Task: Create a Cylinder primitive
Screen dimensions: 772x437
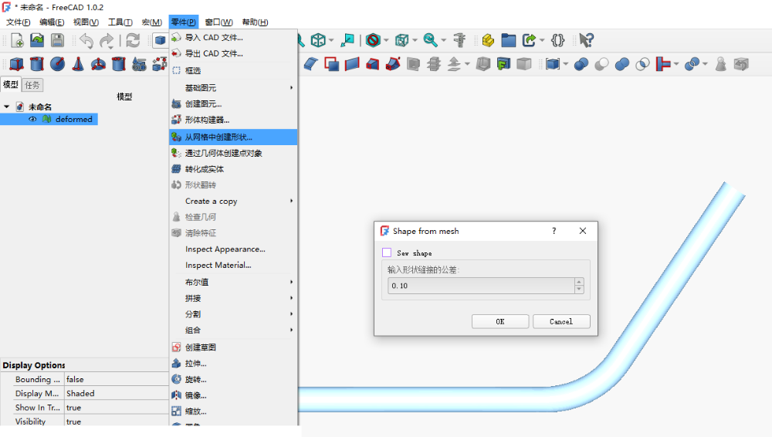Action: [x=37, y=64]
